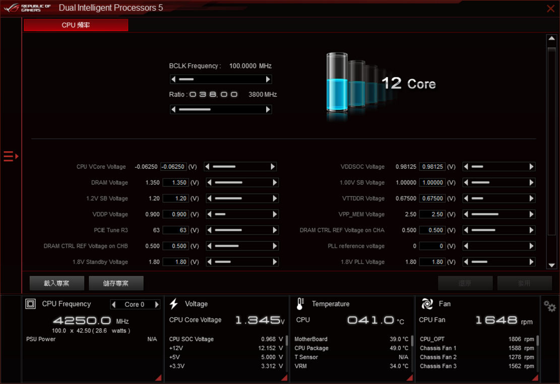This screenshot has width=560, height=384.
Task: Decrease 1.2V SB Voltage with left arrow
Action: point(210,198)
